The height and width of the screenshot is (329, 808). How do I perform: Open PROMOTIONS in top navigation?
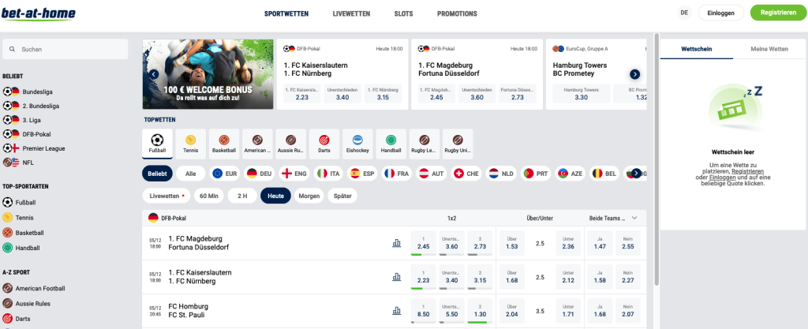(457, 14)
